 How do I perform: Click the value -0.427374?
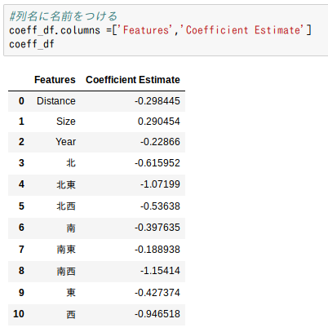pyautogui.click(x=157, y=293)
